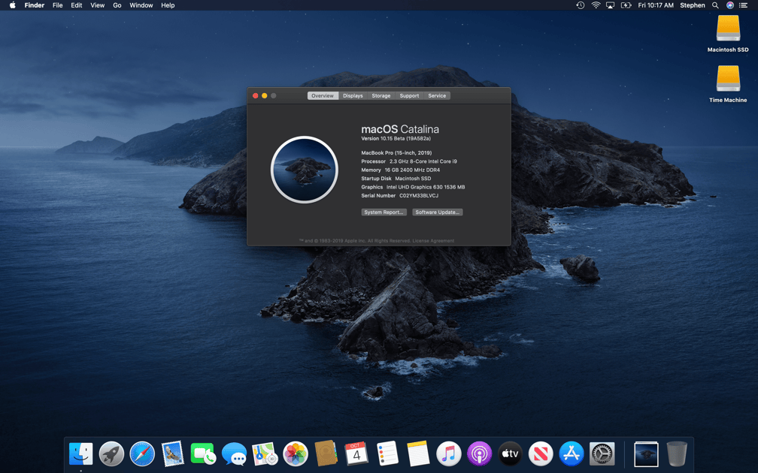Open Finder from the Dock
Image resolution: width=758 pixels, height=473 pixels.
(x=80, y=453)
